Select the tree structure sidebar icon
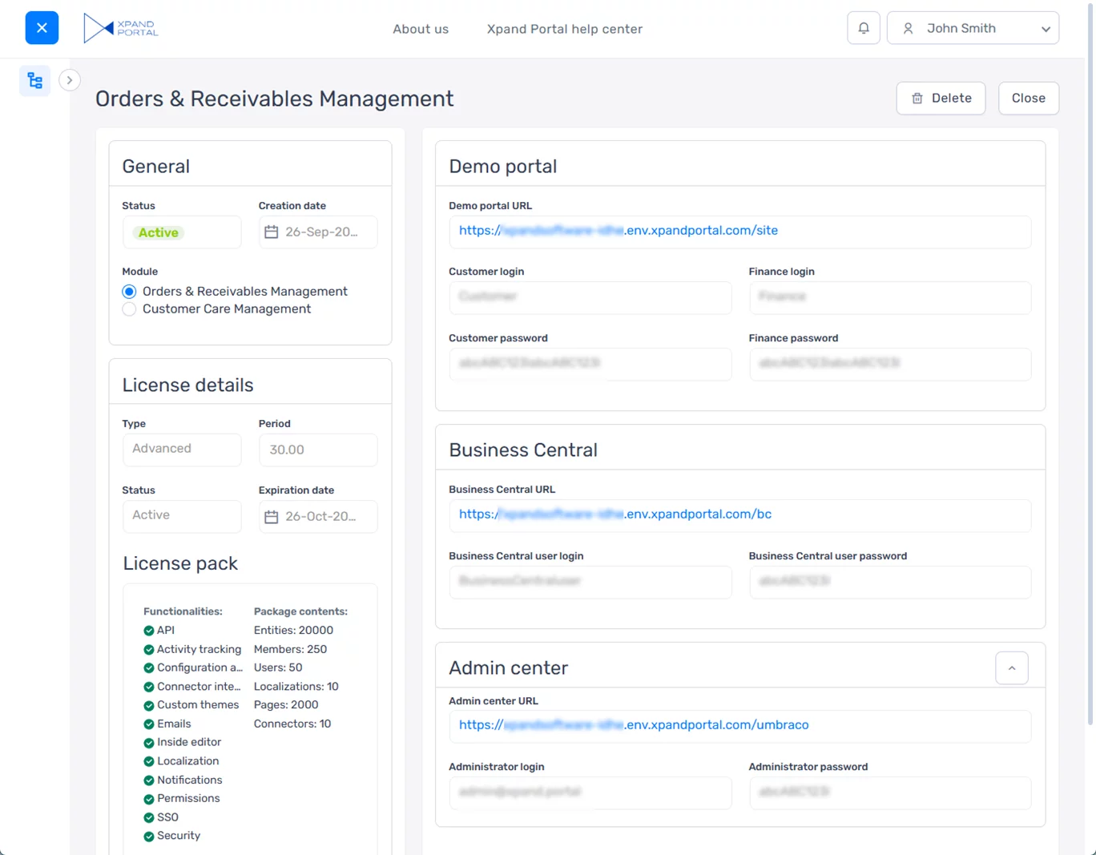Viewport: 1096px width, 855px height. point(35,81)
